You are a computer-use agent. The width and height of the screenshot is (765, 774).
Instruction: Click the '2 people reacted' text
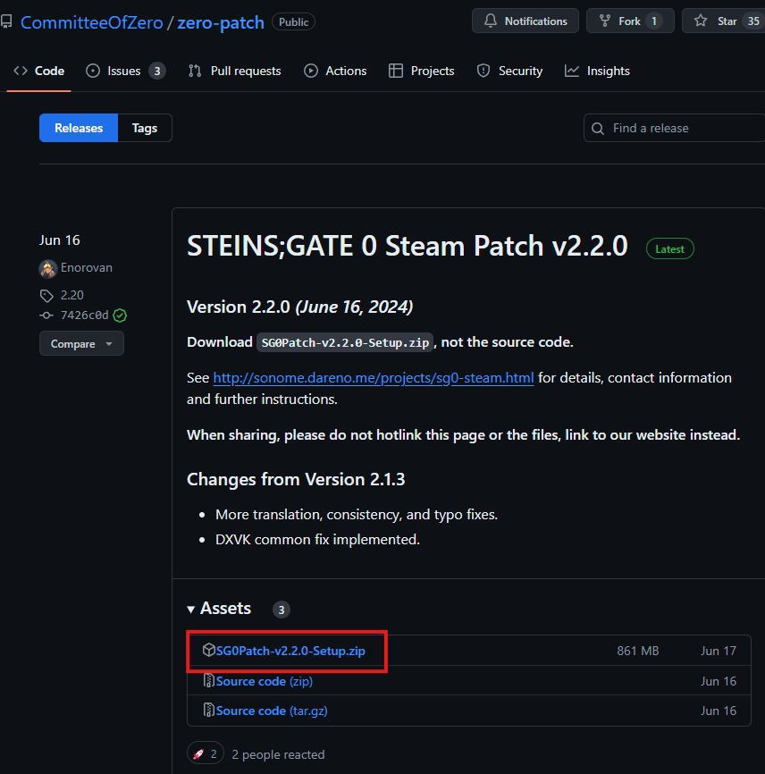point(278,754)
